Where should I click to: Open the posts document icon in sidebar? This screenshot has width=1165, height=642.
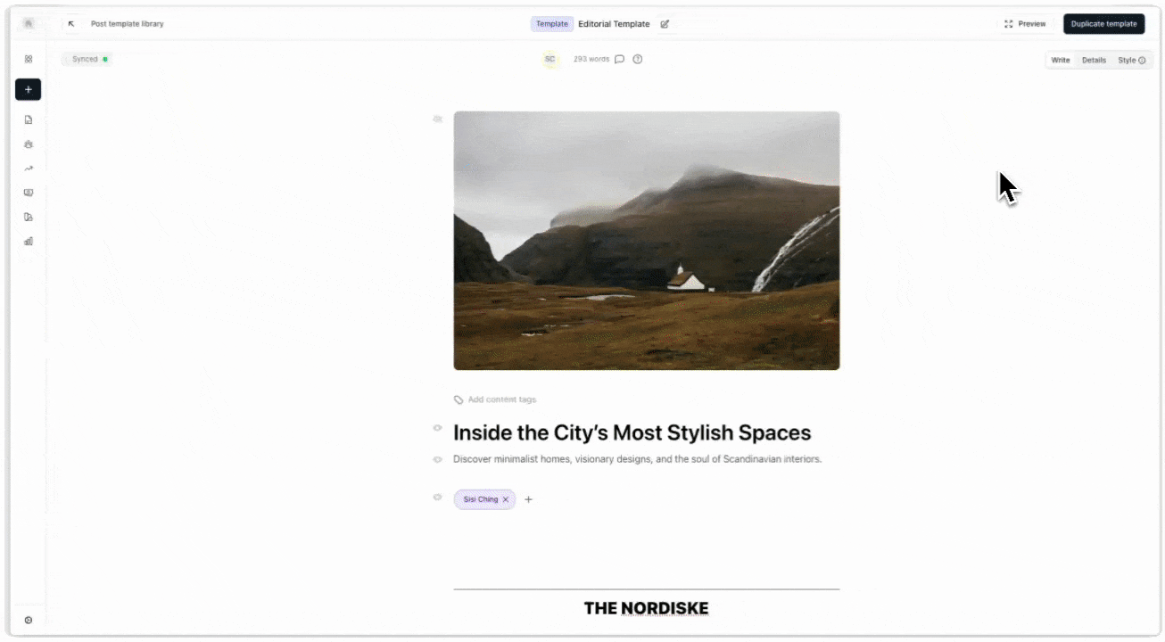[x=29, y=119]
